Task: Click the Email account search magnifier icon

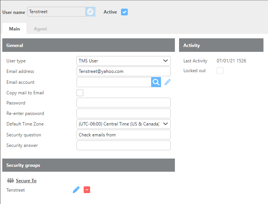Action: coord(156,82)
